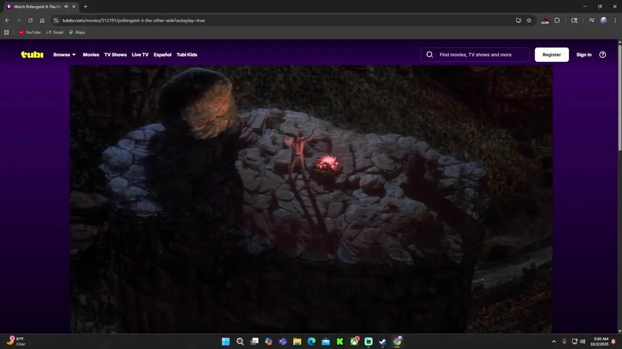Mute the tab via its audio speaker icon
This screenshot has width=622, height=349.
[66, 7]
